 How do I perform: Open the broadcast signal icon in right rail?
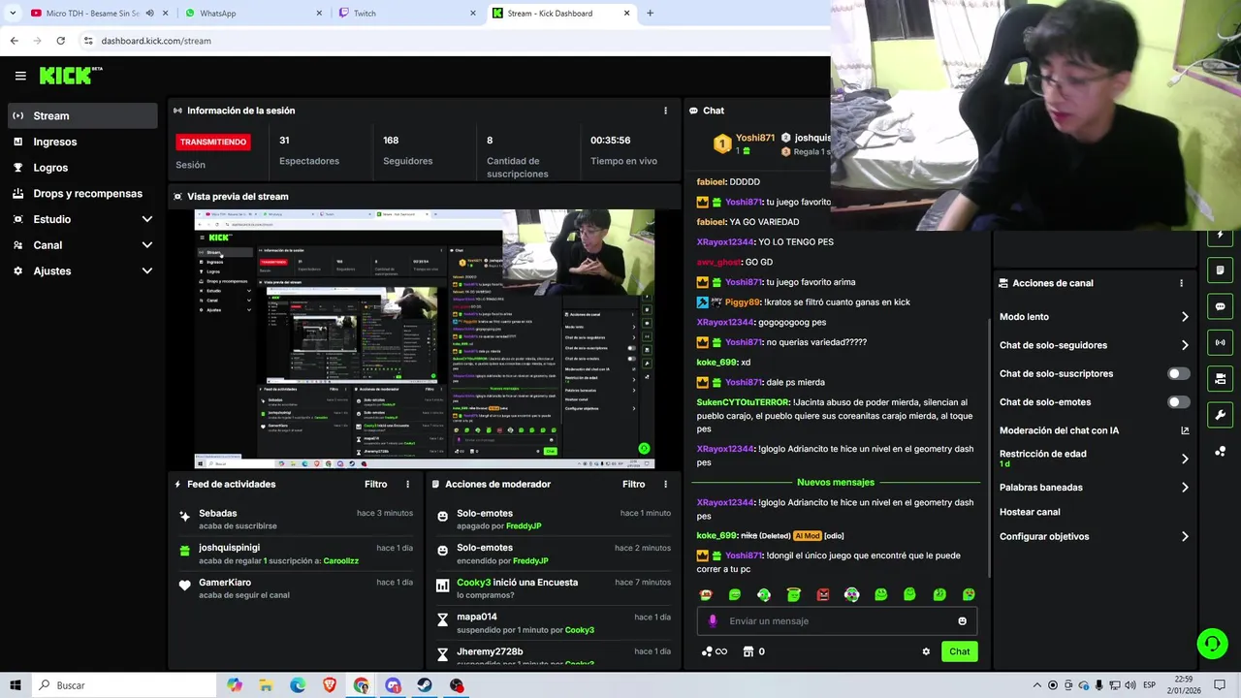[x=1220, y=342]
